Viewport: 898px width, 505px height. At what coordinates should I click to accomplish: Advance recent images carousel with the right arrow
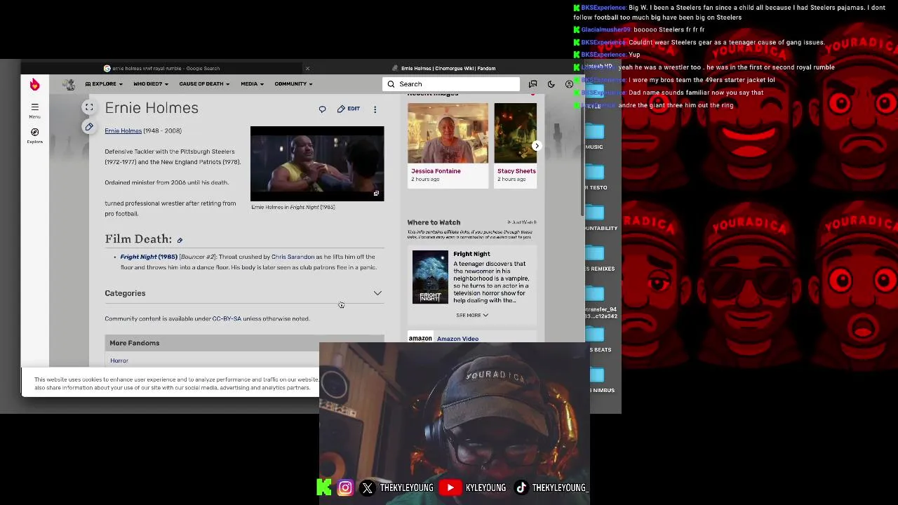click(x=537, y=146)
